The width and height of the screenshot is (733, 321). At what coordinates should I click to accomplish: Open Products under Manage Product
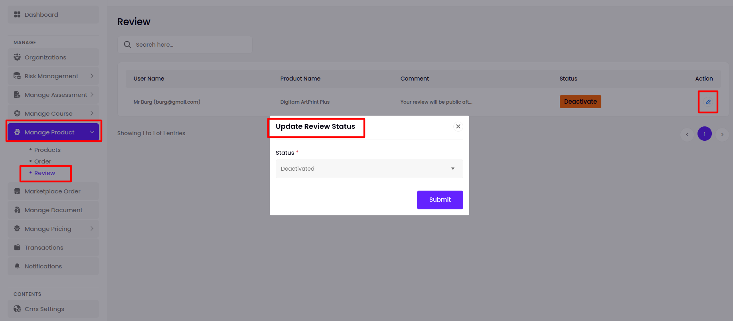47,150
